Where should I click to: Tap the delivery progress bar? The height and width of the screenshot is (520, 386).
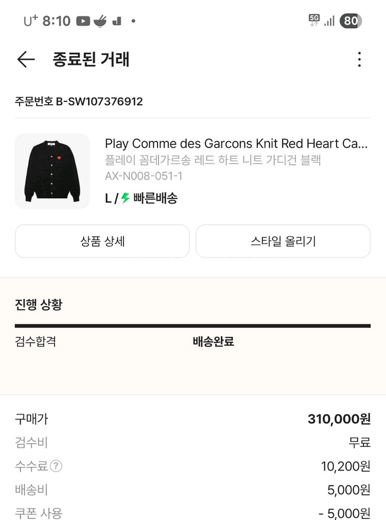[192, 326]
